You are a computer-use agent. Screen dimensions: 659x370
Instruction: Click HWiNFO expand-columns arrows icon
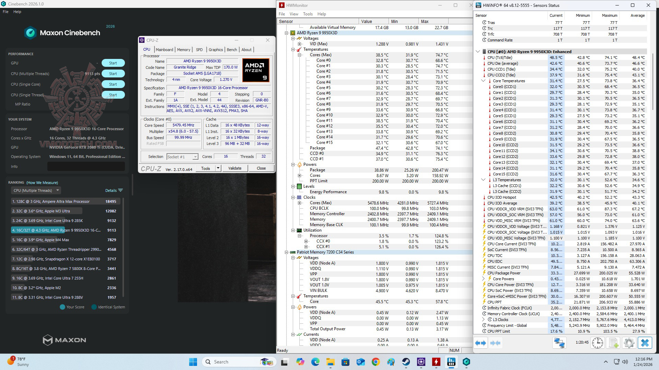click(x=481, y=343)
